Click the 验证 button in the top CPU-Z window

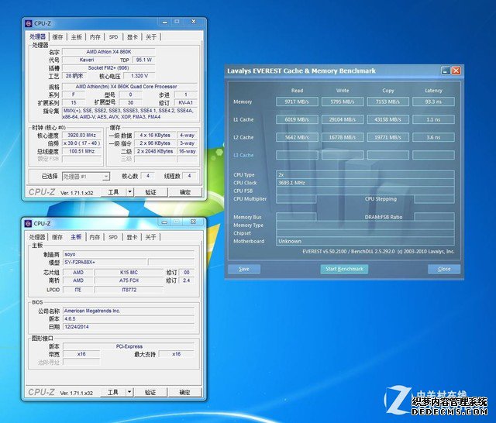(x=150, y=192)
